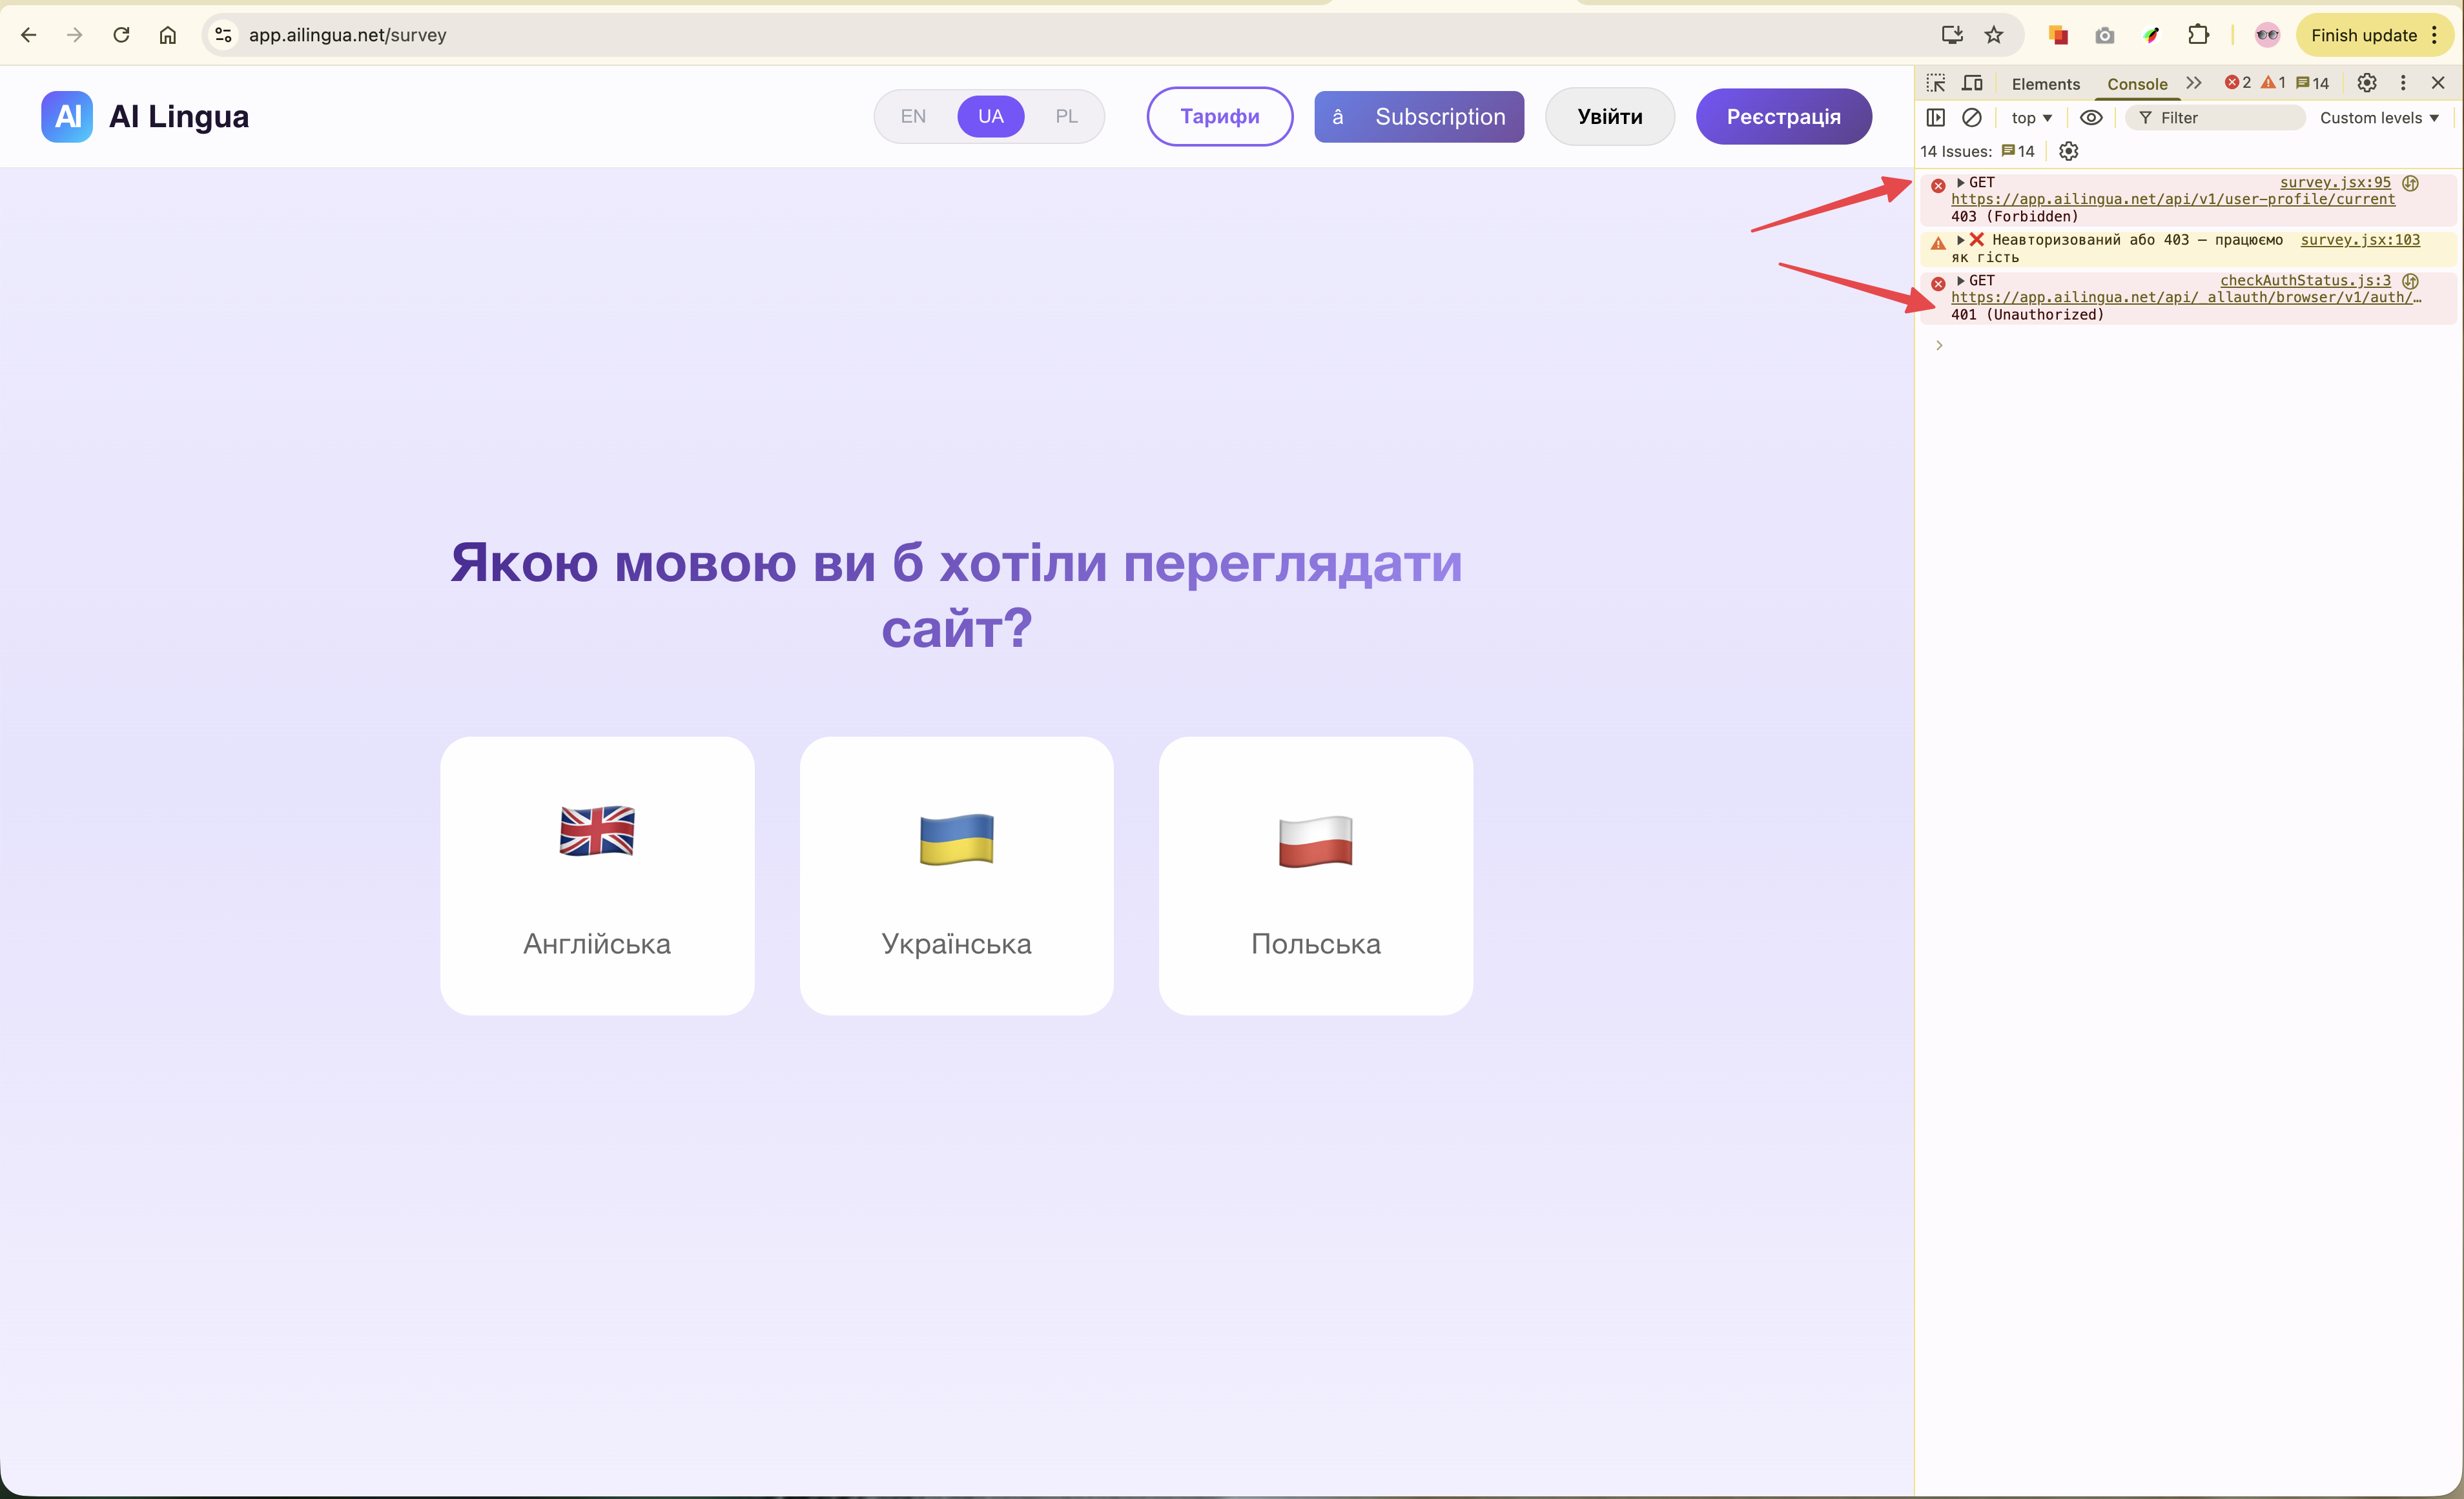Open the Custom levels dropdown
This screenshot has height=1499, width=2464.
coord(2379,118)
